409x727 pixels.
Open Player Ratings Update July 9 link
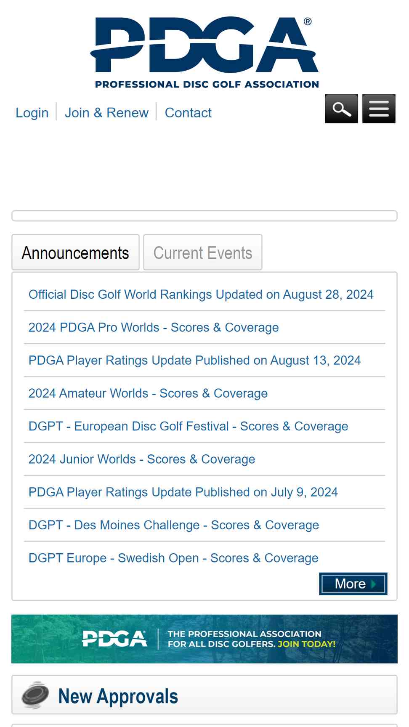pyautogui.click(x=183, y=492)
